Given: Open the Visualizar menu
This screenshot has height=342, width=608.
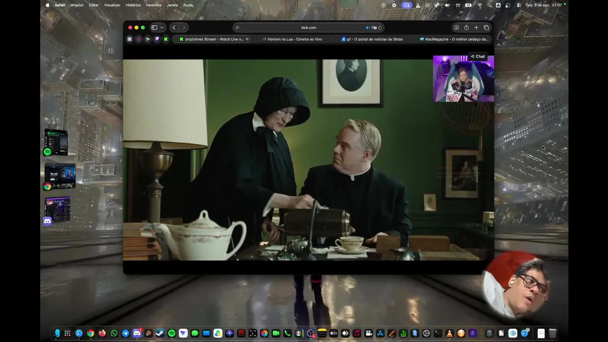Looking at the screenshot, I should (112, 5).
